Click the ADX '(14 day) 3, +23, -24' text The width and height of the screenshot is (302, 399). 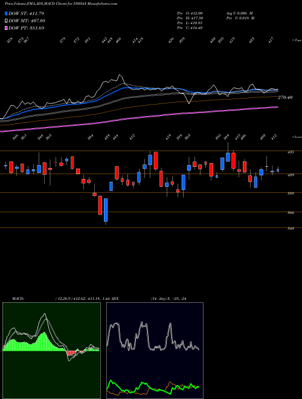click(x=169, y=299)
